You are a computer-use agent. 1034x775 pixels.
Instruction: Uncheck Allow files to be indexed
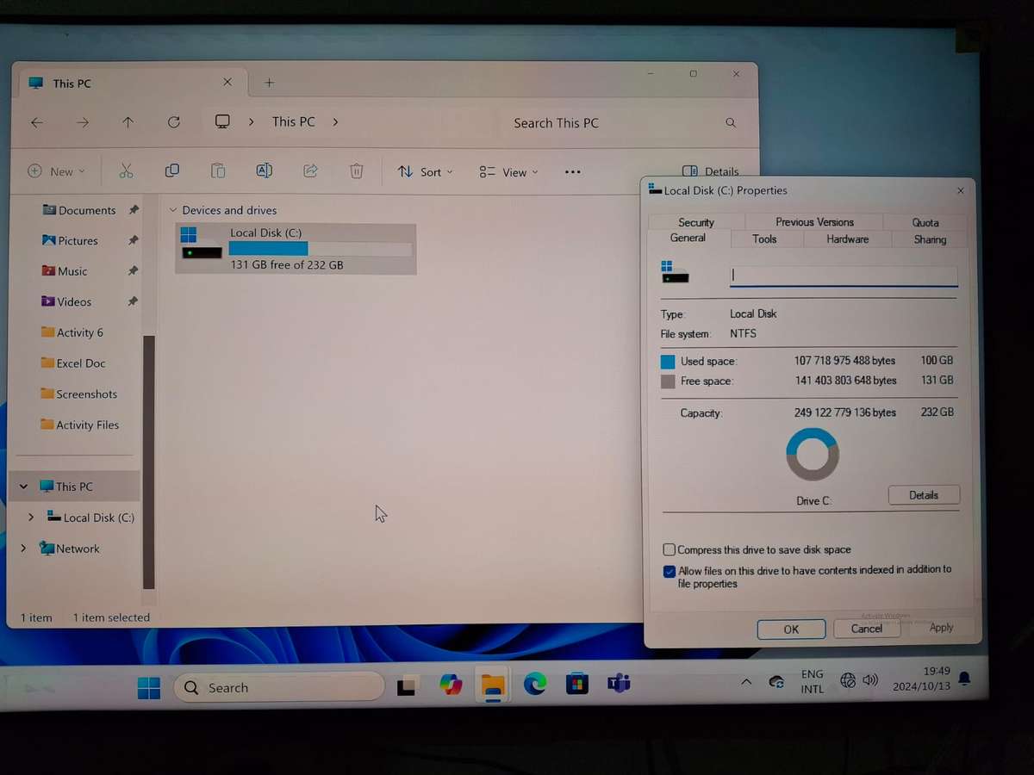[670, 571]
